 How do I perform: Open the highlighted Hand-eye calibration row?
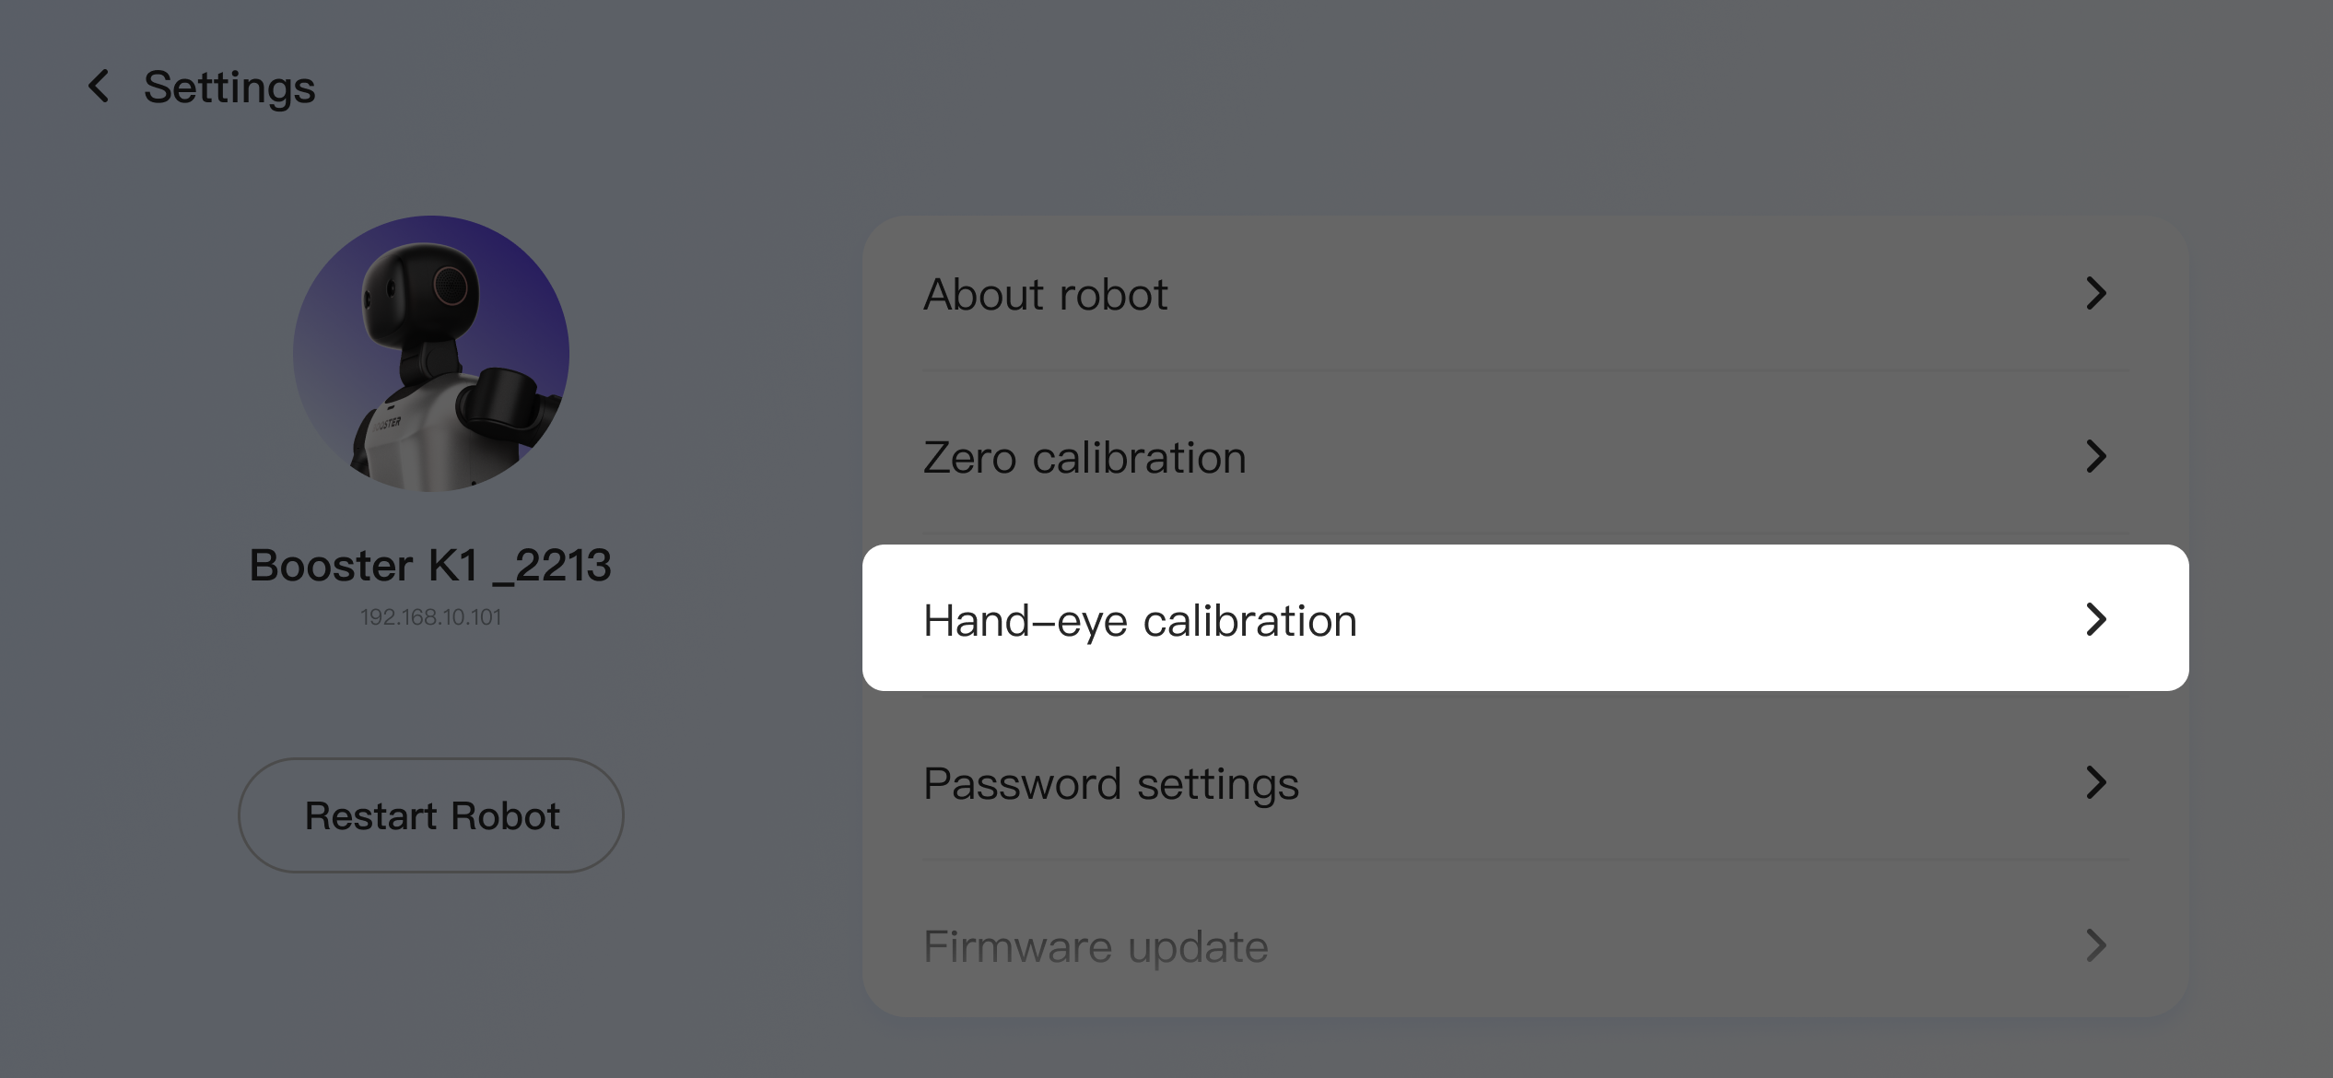pyautogui.click(x=1525, y=617)
